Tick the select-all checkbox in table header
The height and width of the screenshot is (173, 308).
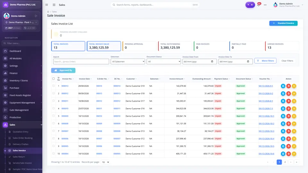click(x=54, y=79)
